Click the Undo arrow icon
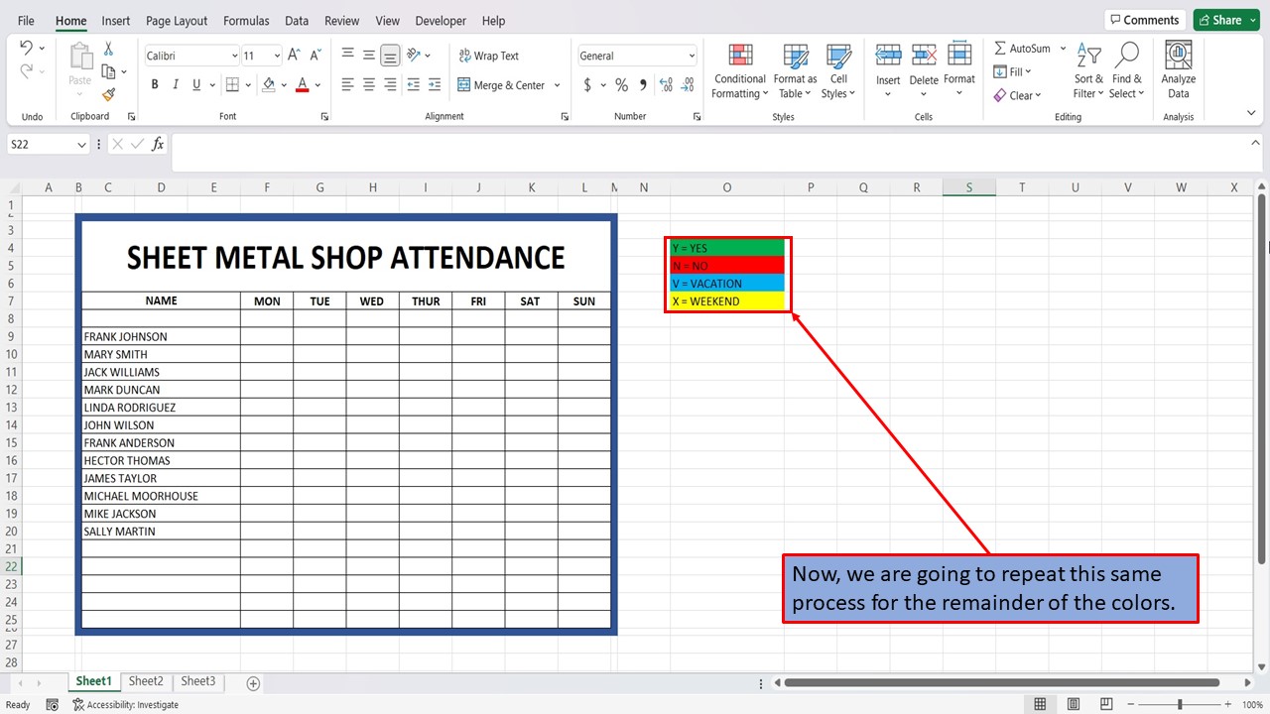1270x714 pixels. pyautogui.click(x=26, y=48)
